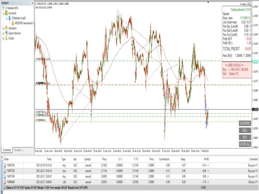Click the SUSPEND button on the chart
Image resolution: width=259 pixels, height=194 pixels.
(245, 123)
